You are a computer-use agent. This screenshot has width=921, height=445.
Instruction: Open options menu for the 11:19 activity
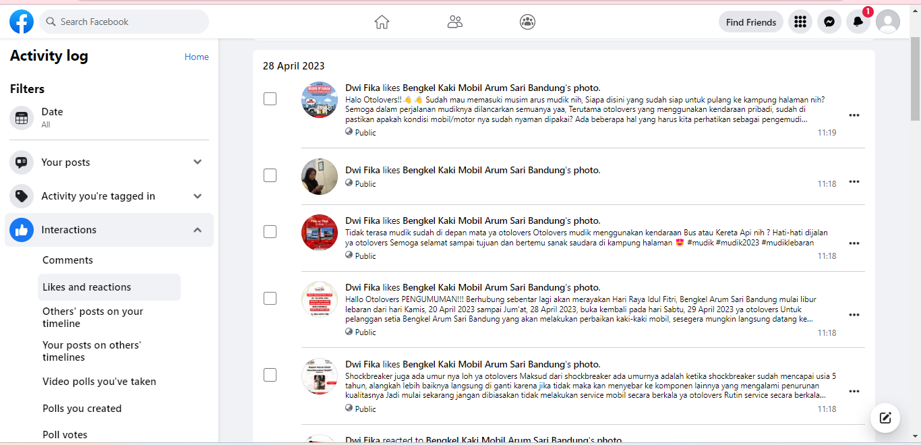854,115
